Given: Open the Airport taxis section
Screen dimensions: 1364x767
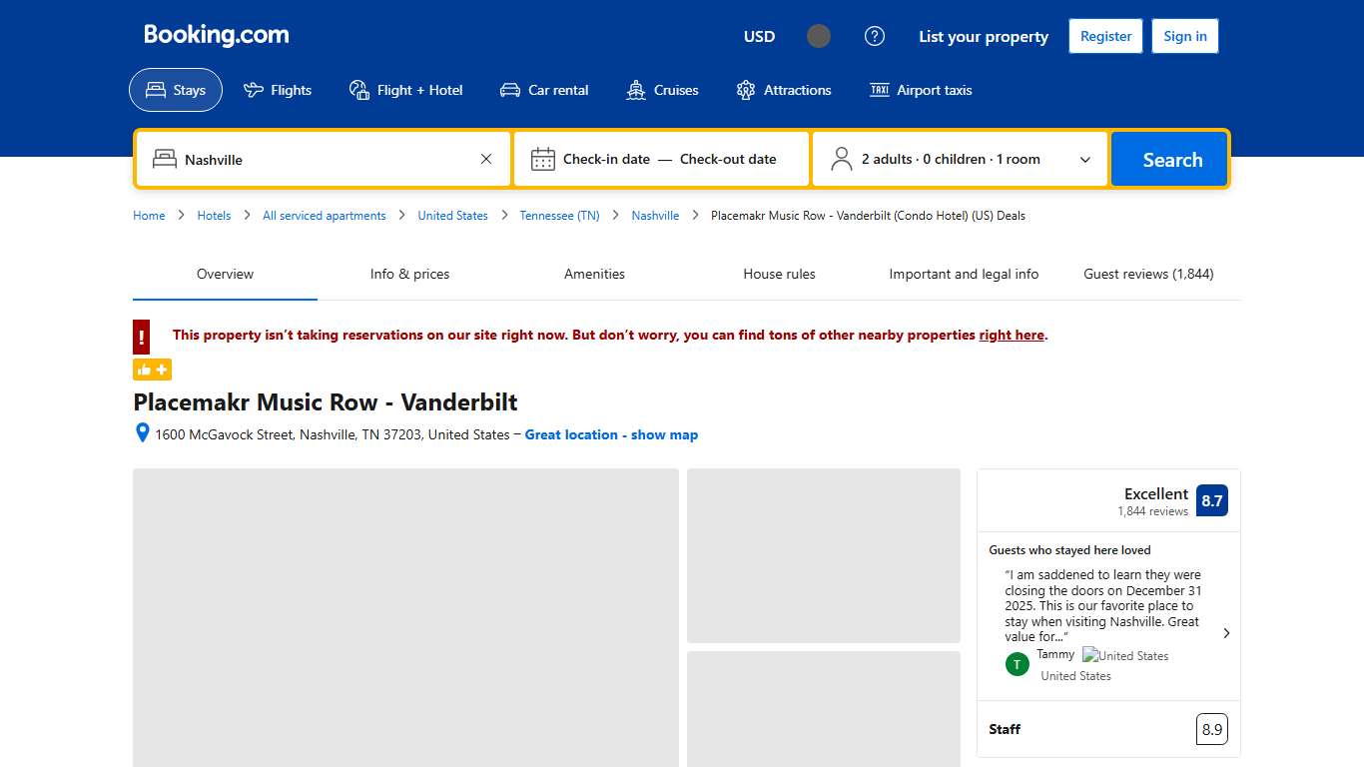Looking at the screenshot, I should [x=920, y=90].
